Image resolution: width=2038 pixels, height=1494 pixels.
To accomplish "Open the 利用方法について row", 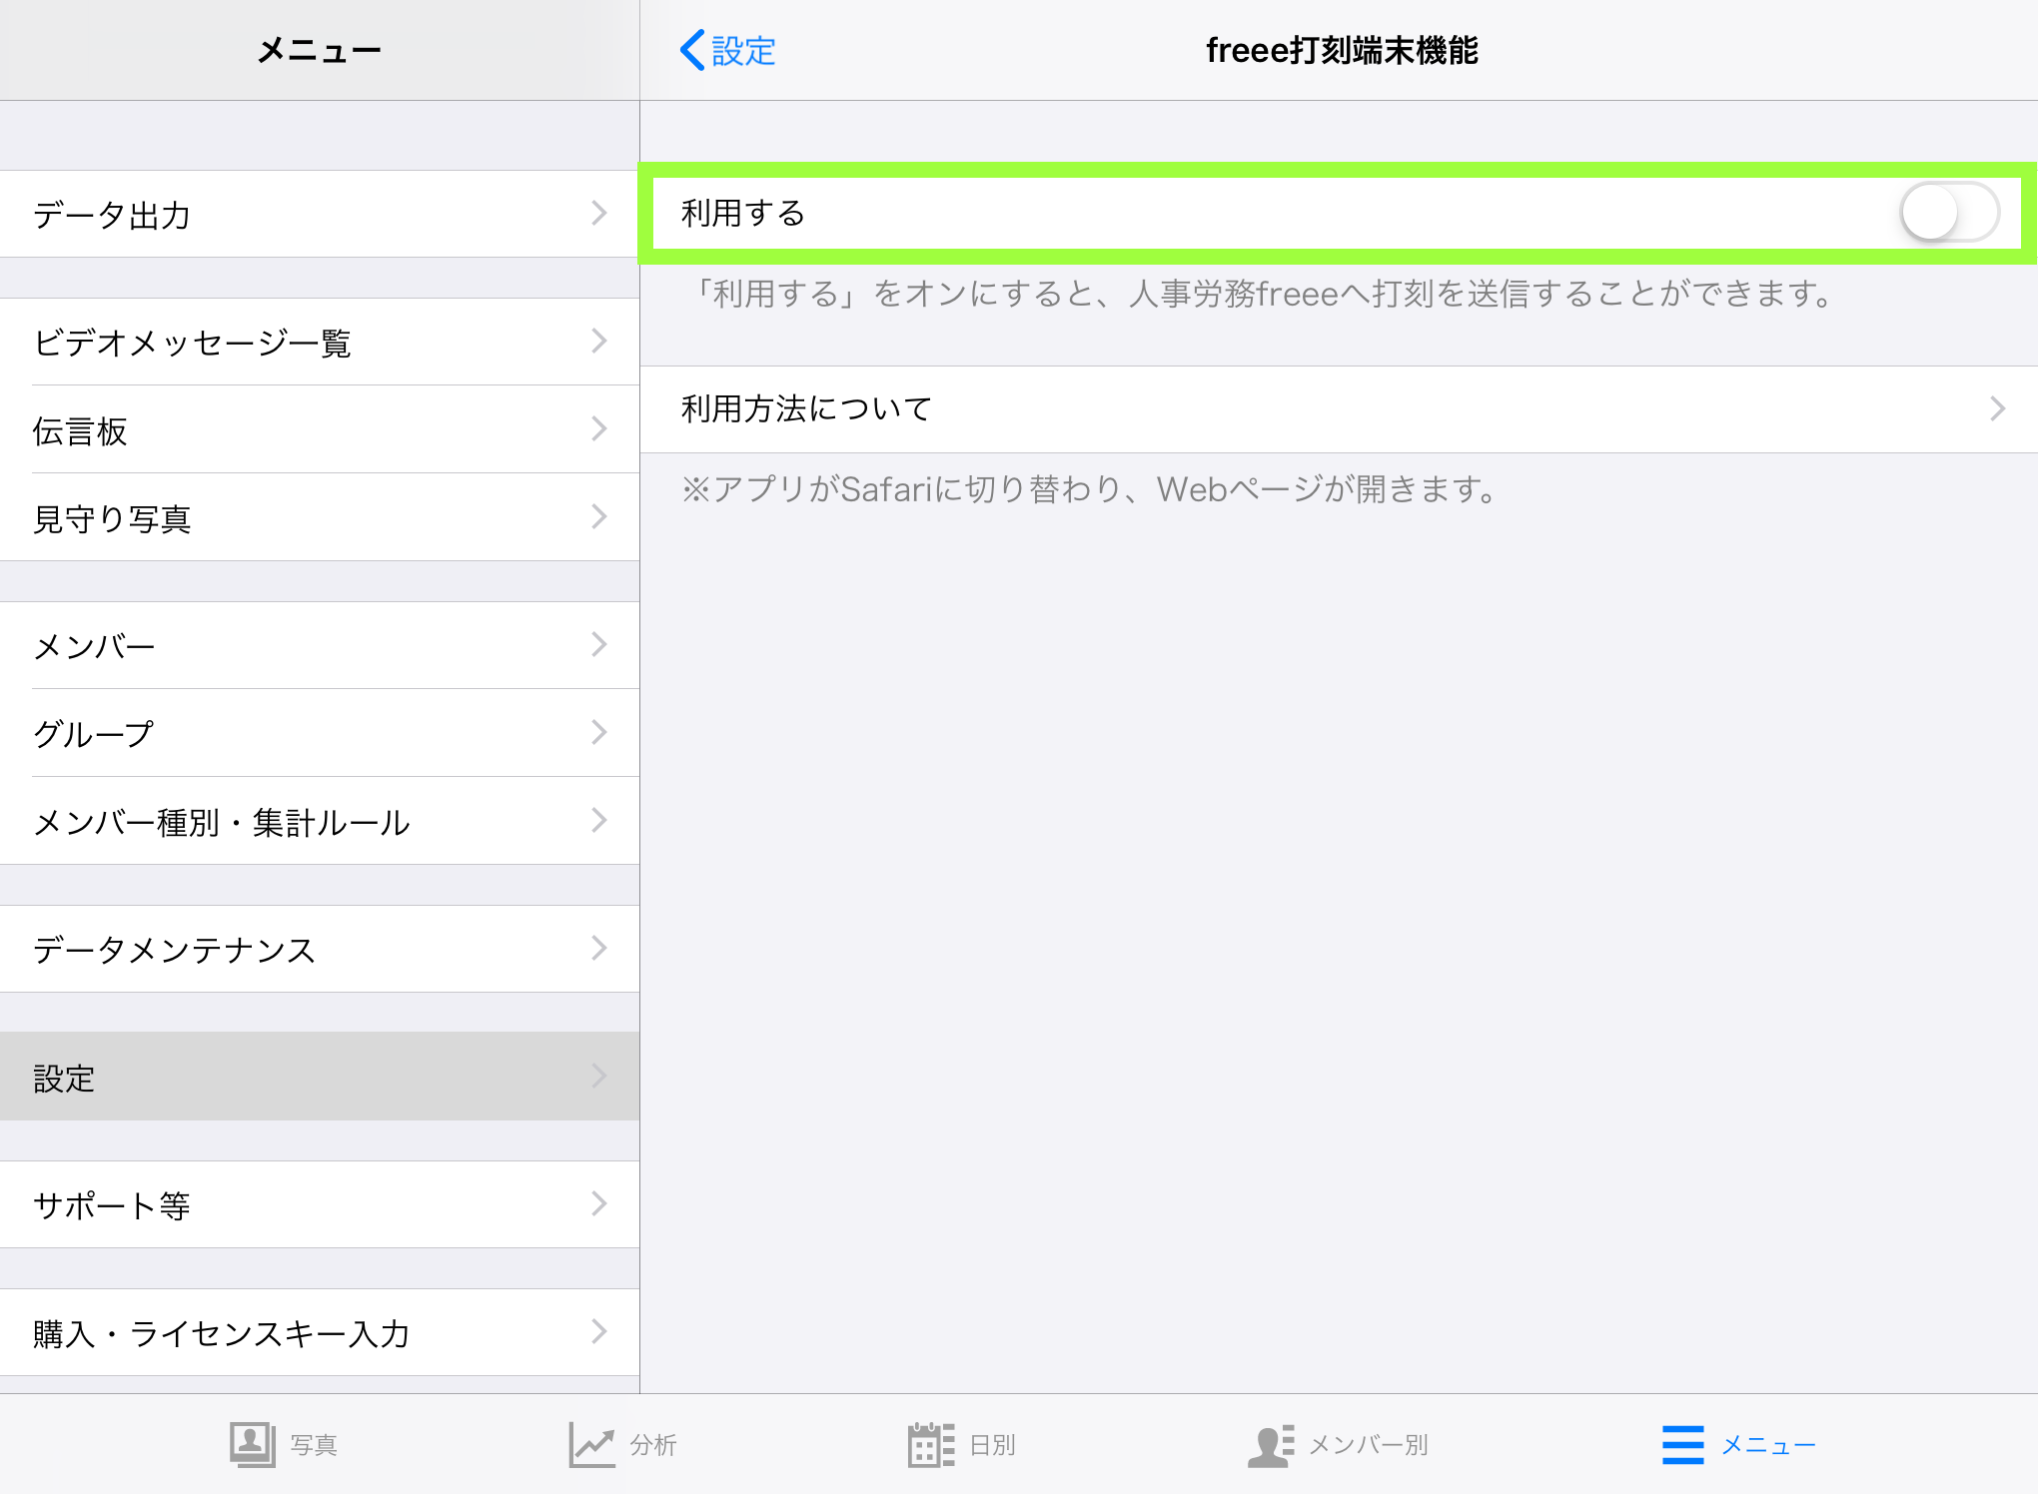I will click(x=1339, y=409).
